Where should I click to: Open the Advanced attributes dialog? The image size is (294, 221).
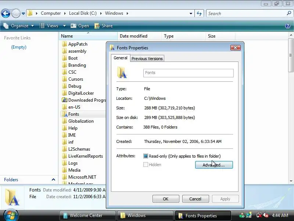214,165
